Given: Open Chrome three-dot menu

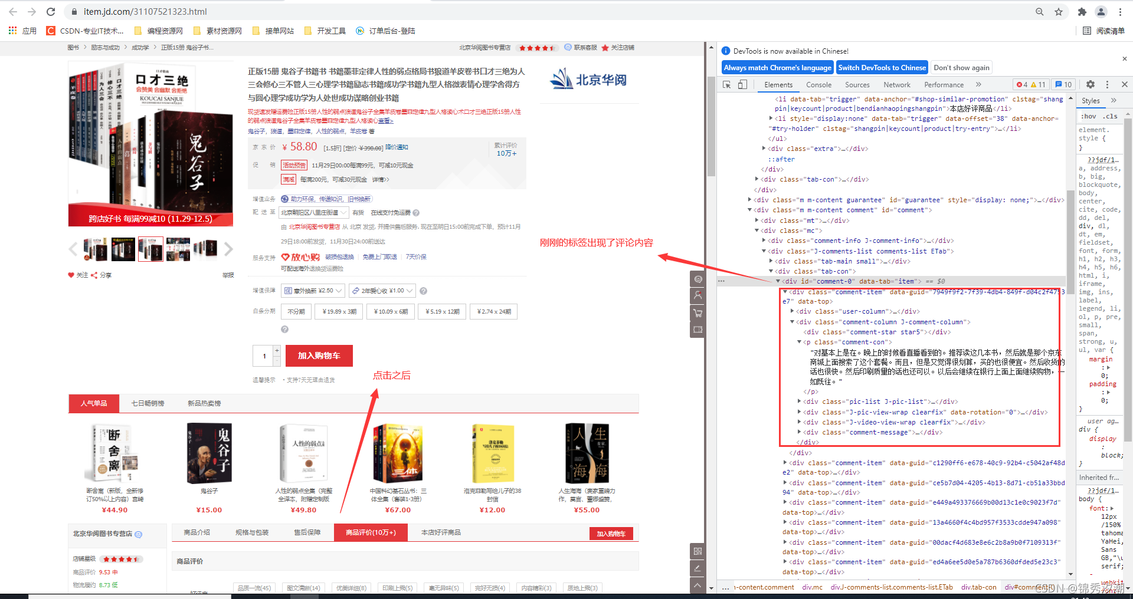Looking at the screenshot, I should tap(1120, 12).
